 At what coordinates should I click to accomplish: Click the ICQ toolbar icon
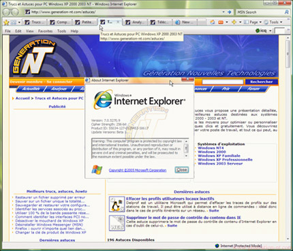pos(261,31)
